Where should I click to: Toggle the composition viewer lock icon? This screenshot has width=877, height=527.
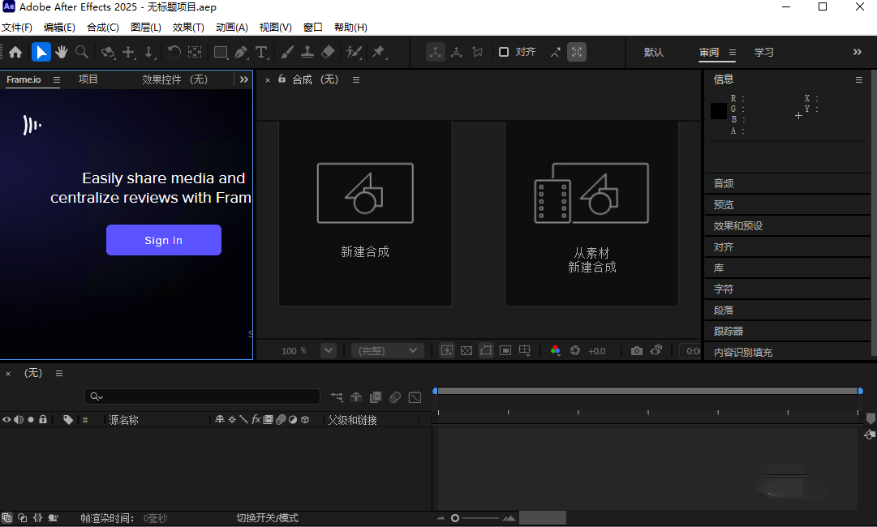(x=282, y=79)
